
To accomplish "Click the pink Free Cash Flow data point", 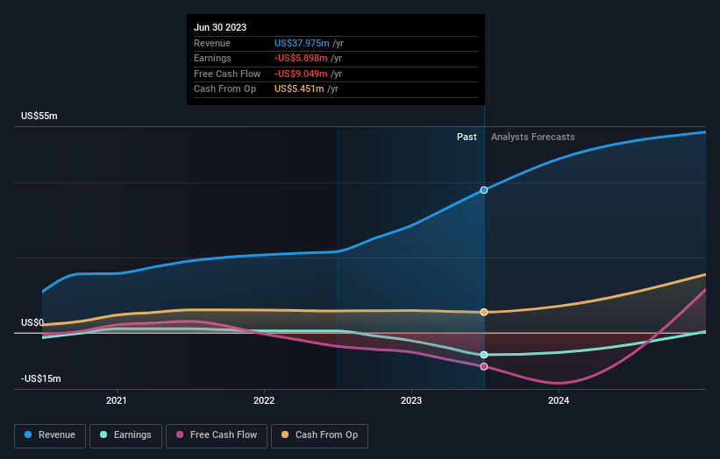I will pos(484,366).
